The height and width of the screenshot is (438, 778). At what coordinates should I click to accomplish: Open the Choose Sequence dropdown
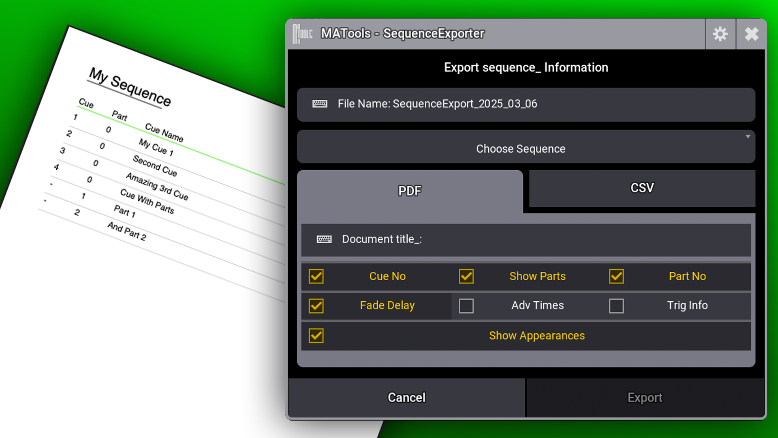coord(526,147)
